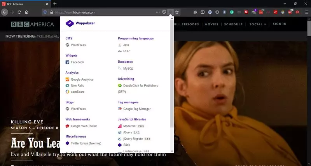
Task: Open comScore analytics entry
Action: [x=75, y=92]
